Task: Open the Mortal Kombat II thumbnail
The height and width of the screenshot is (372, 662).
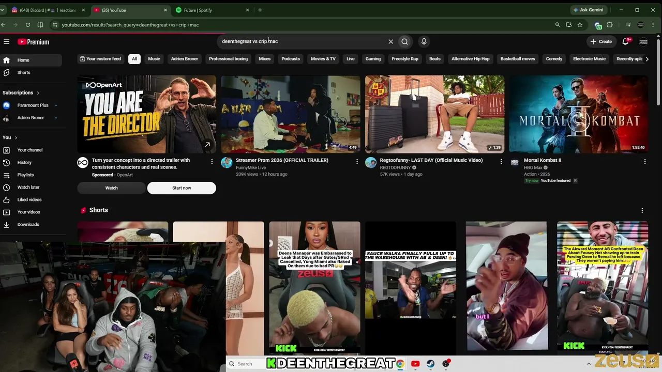Action: click(579, 114)
